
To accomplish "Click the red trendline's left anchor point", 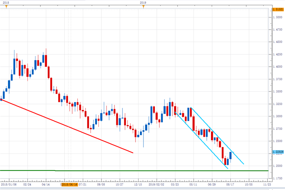I will click(2, 100).
